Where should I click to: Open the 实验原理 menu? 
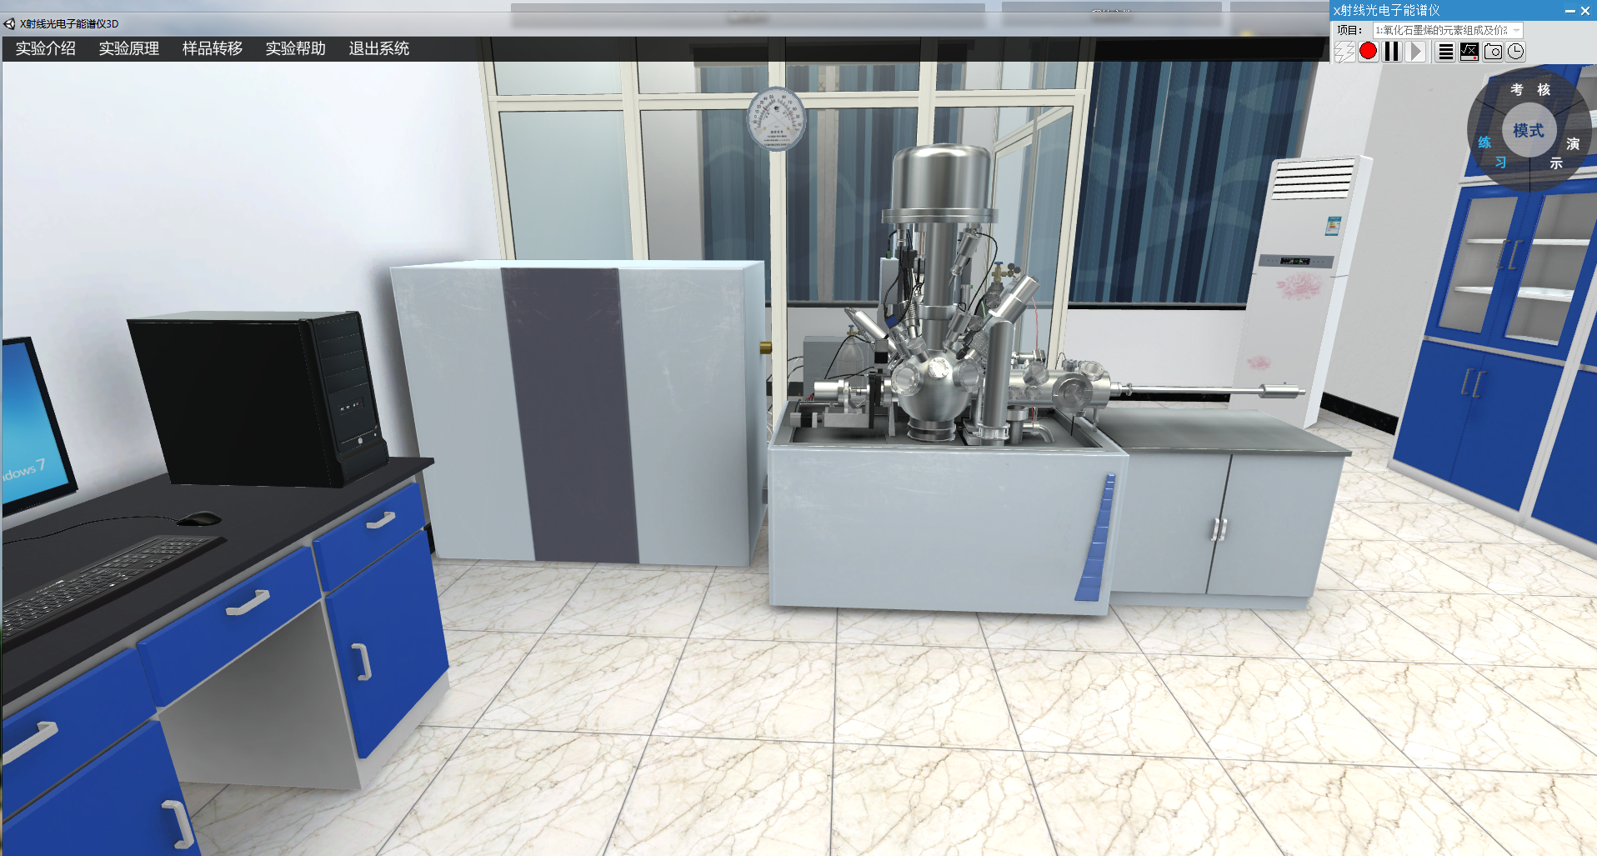point(129,48)
